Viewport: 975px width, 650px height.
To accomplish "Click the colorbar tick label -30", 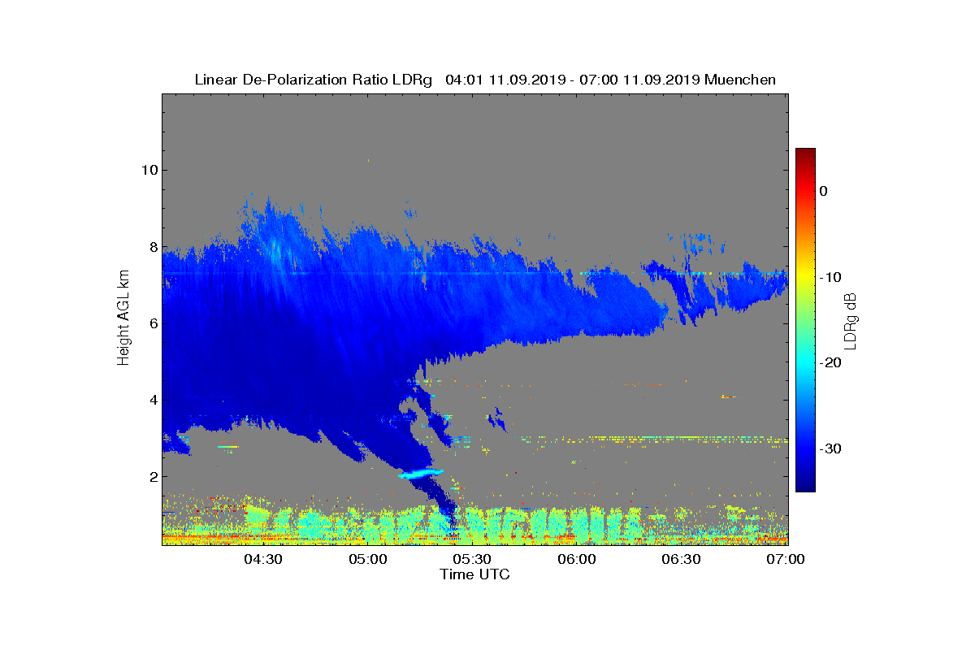I will click(829, 448).
